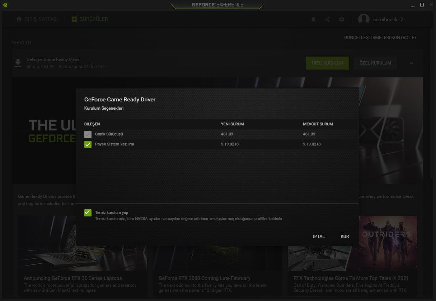Click the home icon beside GİRİŞ SAYFASI

click(19, 19)
